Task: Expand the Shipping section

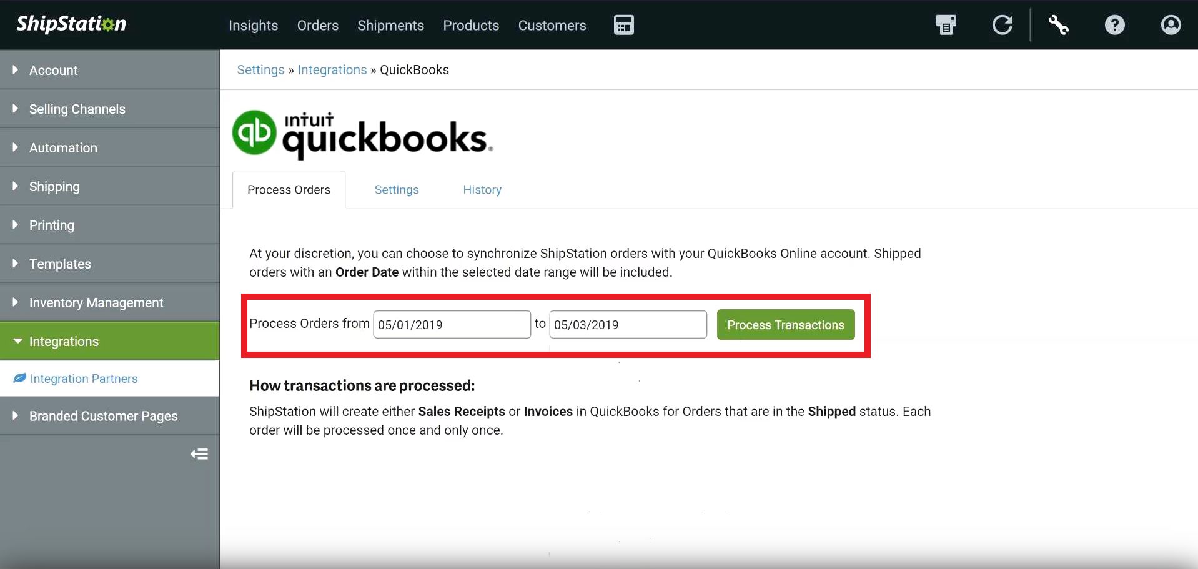Action: (x=110, y=186)
